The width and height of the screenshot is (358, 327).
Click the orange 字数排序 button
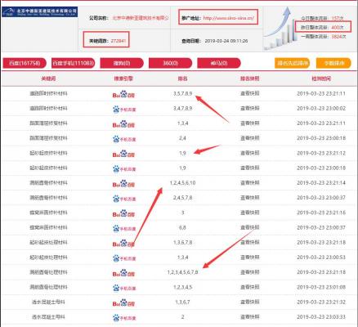click(333, 63)
